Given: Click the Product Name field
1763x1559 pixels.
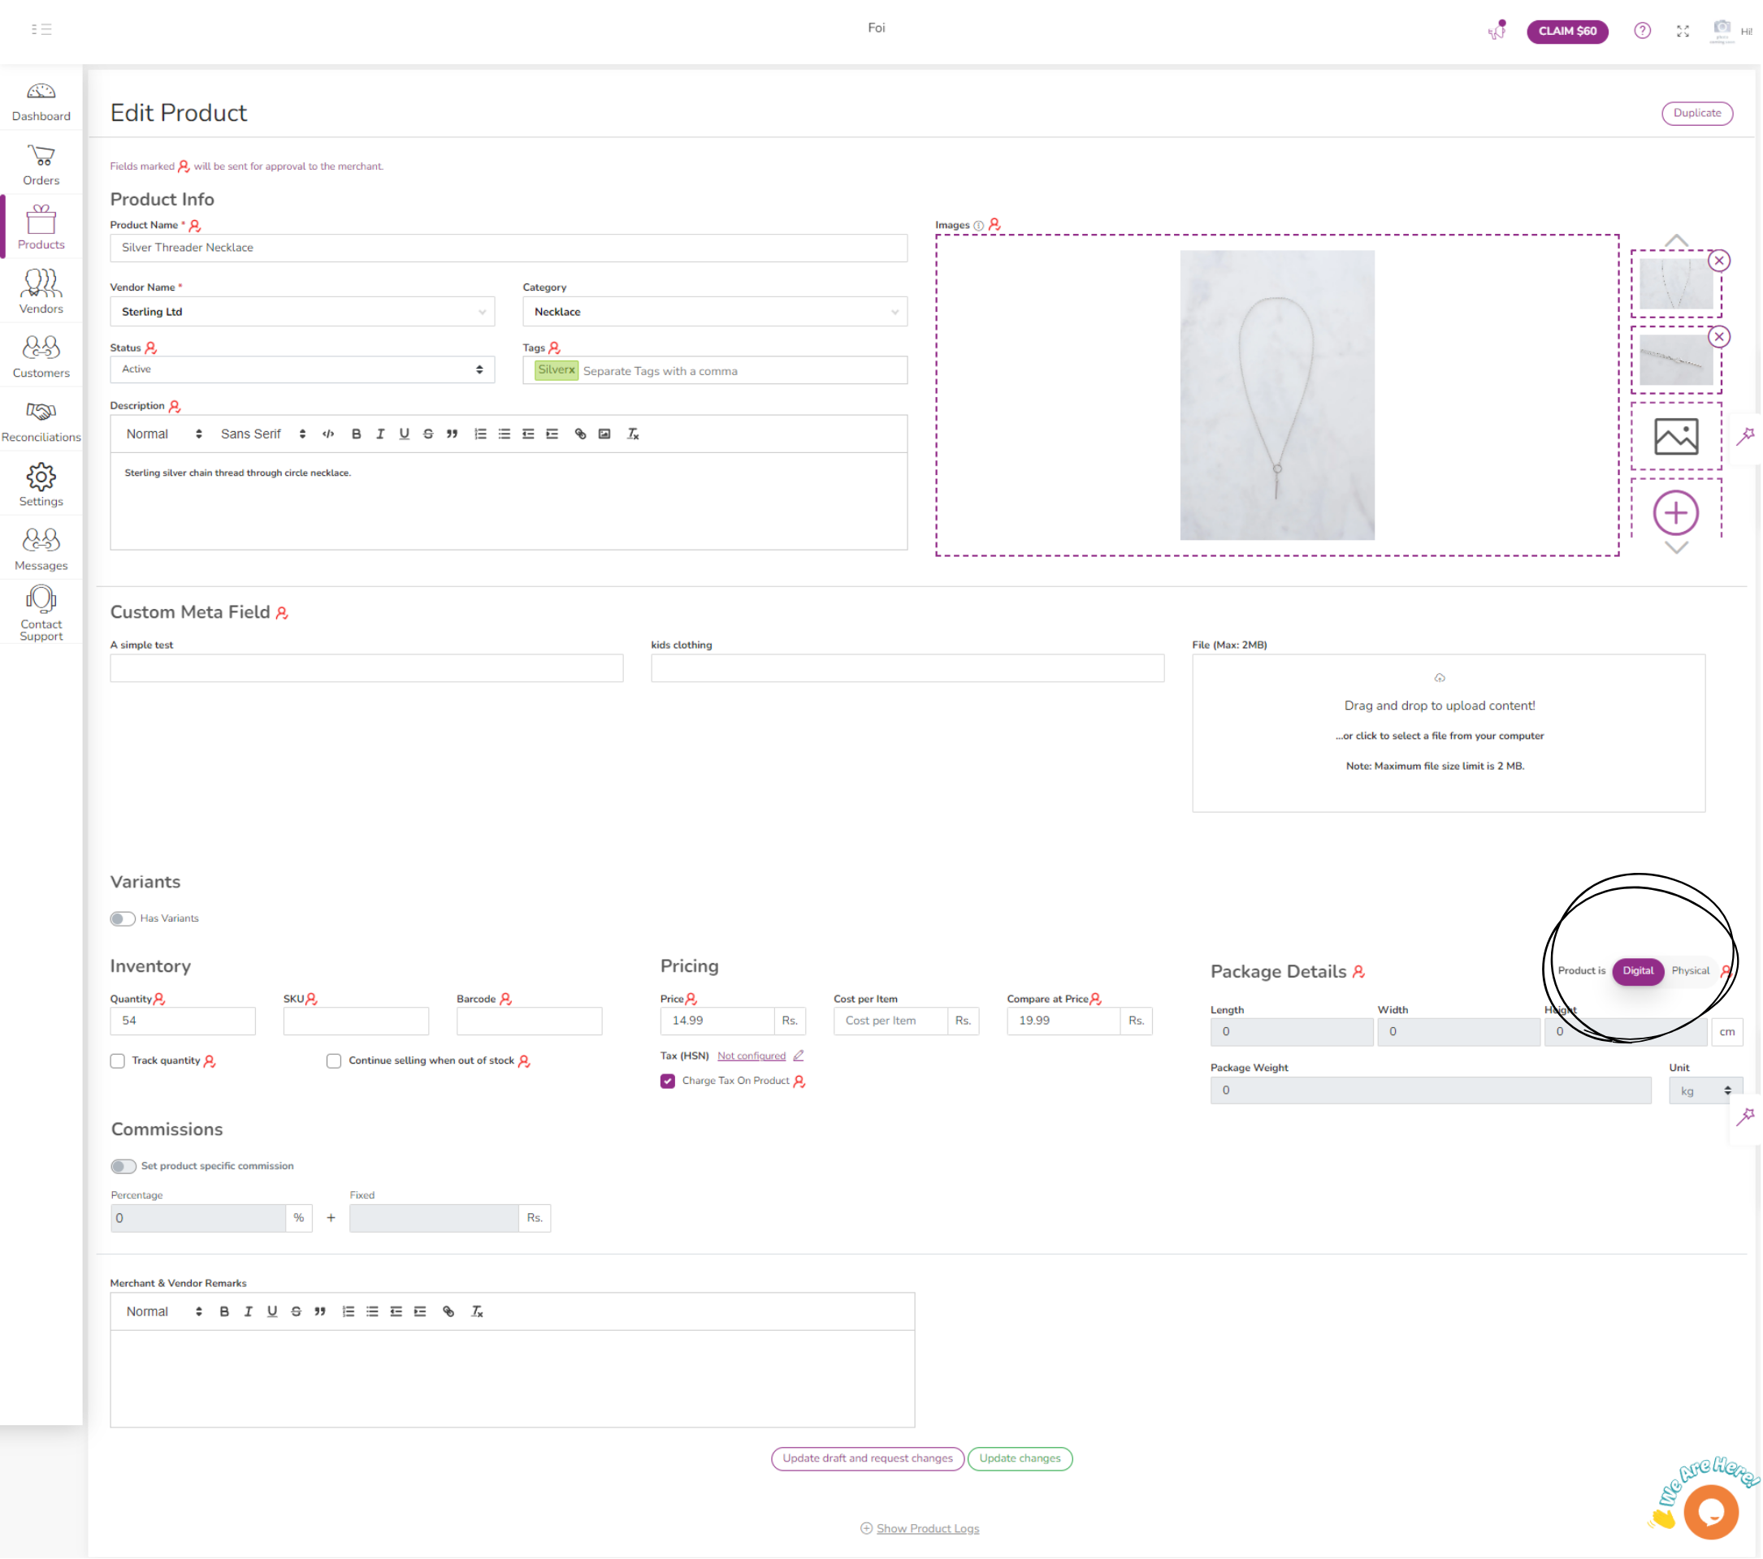Looking at the screenshot, I should [509, 248].
